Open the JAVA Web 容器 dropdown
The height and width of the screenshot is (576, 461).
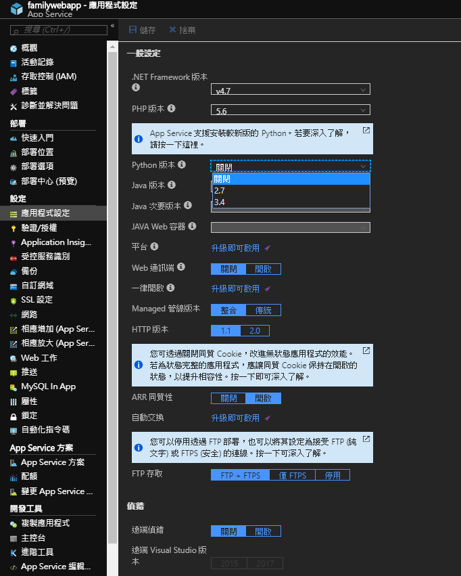291,227
